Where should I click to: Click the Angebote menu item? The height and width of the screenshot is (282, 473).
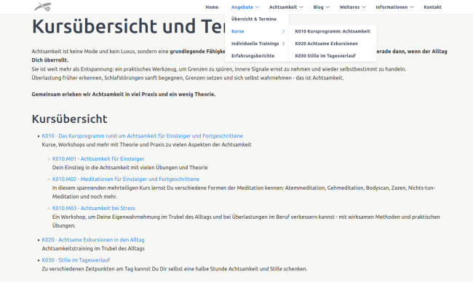click(242, 7)
